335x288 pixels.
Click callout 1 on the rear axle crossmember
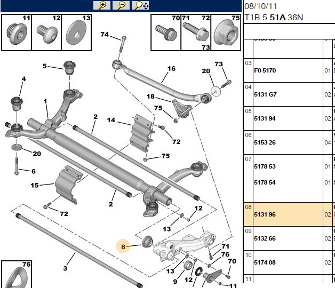pyautogui.click(x=45, y=101)
